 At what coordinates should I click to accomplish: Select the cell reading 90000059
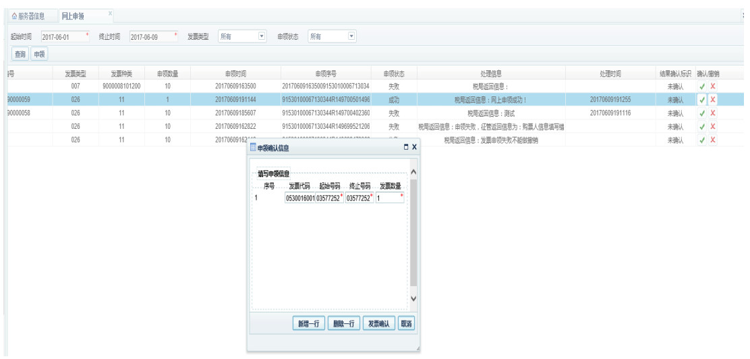click(28, 100)
